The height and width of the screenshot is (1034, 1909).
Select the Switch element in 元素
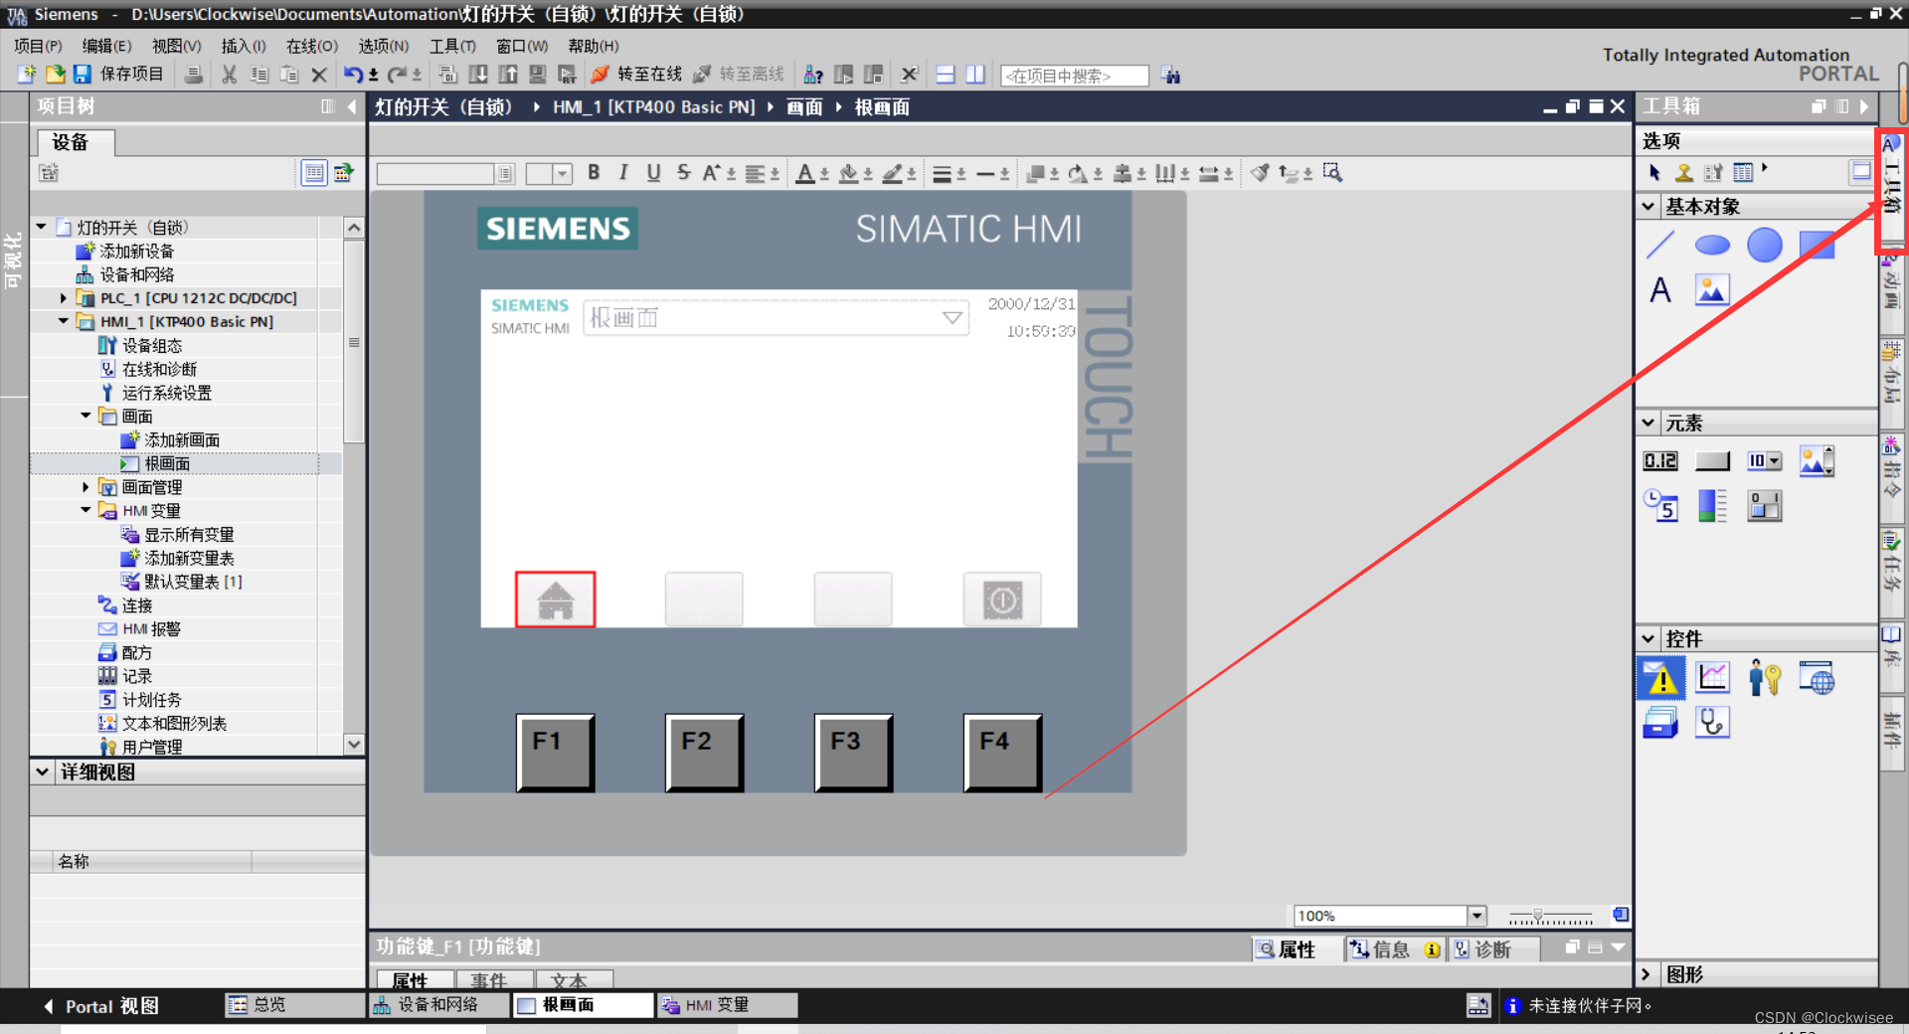click(x=1765, y=506)
